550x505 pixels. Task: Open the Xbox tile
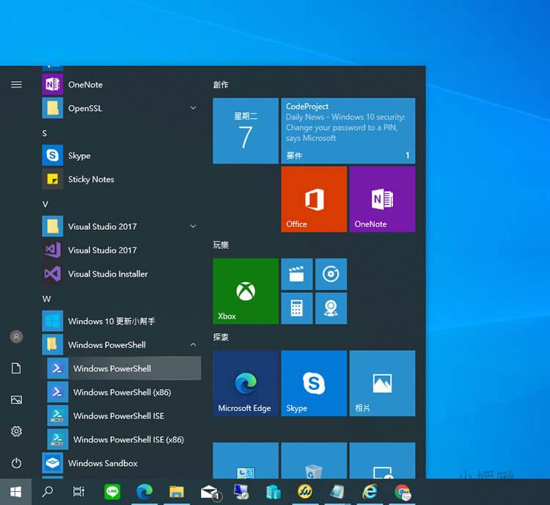(x=245, y=291)
